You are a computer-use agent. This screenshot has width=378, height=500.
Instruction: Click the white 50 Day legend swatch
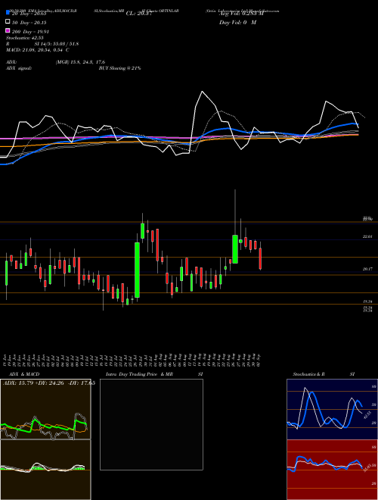click(8, 22)
